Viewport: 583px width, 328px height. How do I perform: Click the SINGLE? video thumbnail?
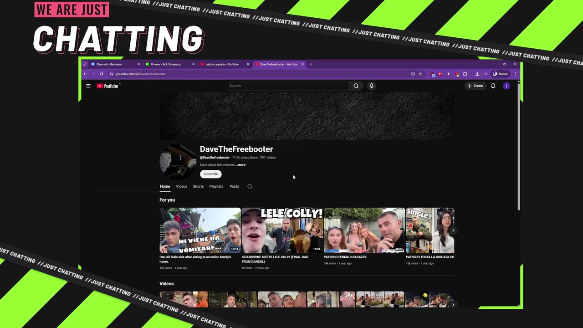(430, 231)
